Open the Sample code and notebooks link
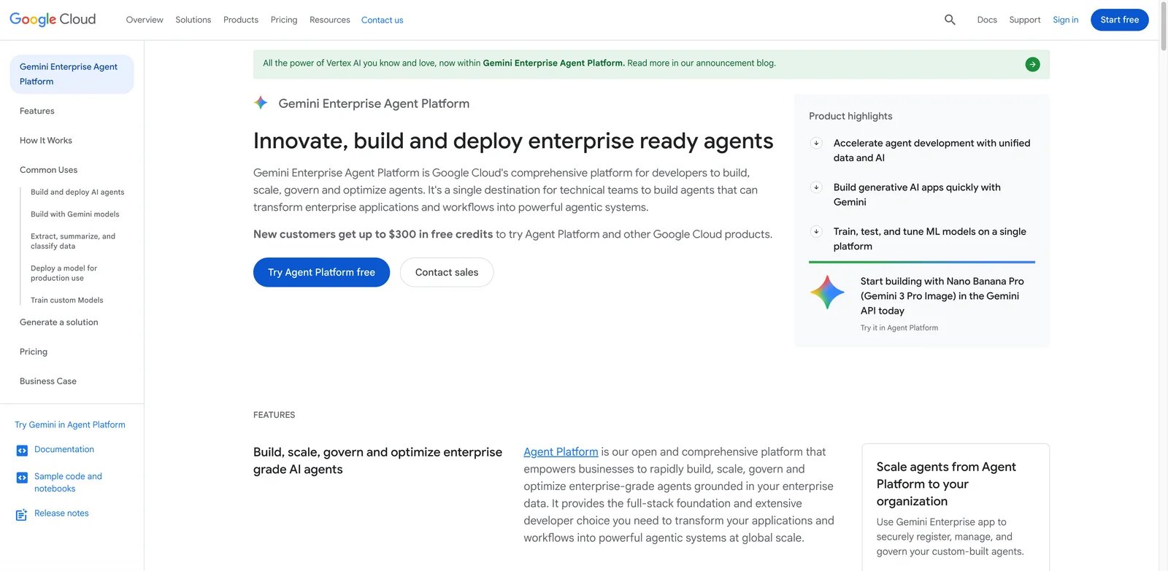 click(68, 482)
